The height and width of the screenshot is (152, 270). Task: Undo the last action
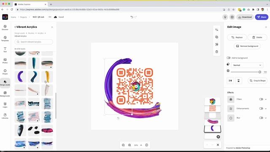point(132,17)
